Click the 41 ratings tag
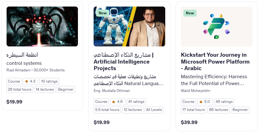The width and height of the screenshot is (261, 134). pyautogui.click(x=136, y=102)
